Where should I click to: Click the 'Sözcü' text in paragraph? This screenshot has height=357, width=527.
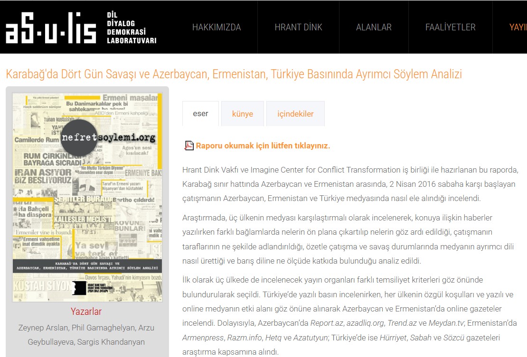pyautogui.click(x=453, y=338)
